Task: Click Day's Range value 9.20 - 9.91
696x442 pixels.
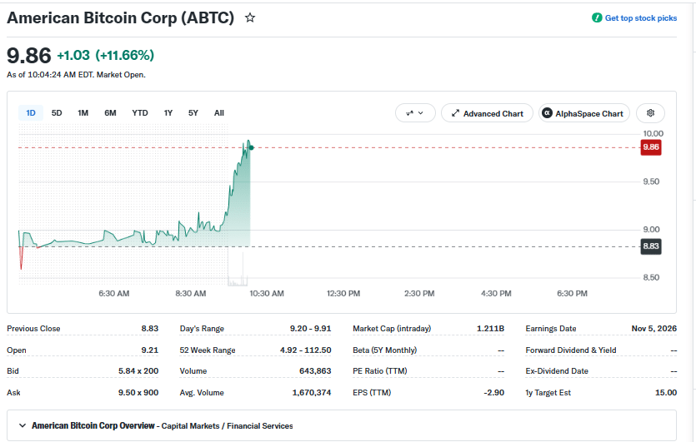Action: point(310,329)
